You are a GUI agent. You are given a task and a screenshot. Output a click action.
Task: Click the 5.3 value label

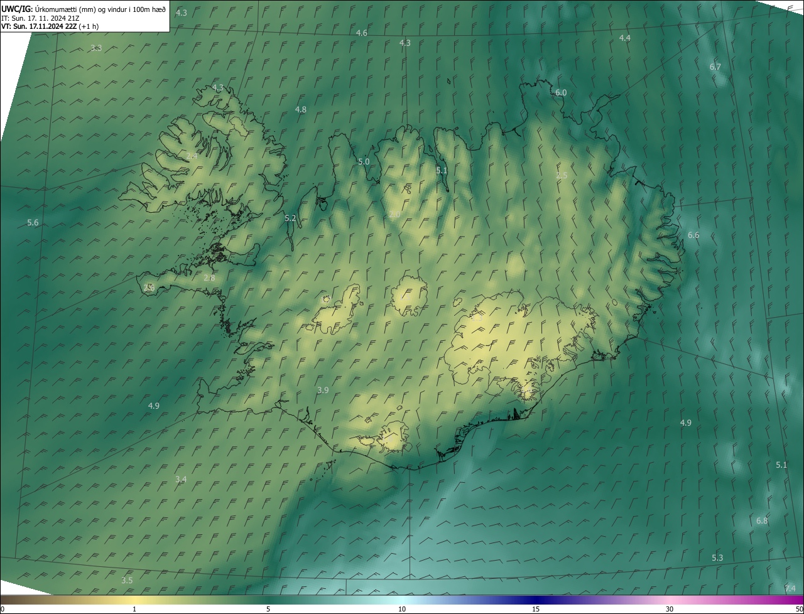[717, 558]
